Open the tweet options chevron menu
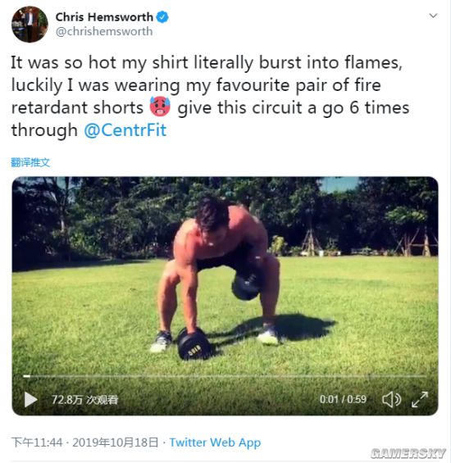The width and height of the screenshot is (451, 463). click(433, 16)
